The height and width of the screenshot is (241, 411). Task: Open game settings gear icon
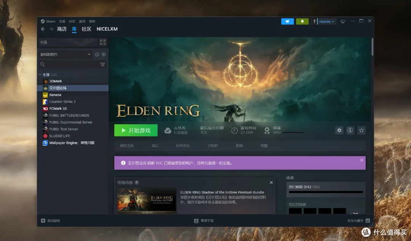point(339,130)
